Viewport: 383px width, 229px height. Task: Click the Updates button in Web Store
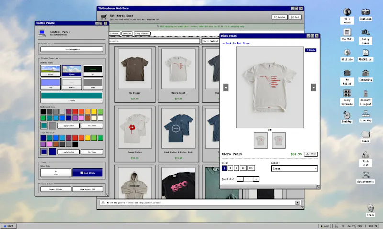[x=280, y=17]
